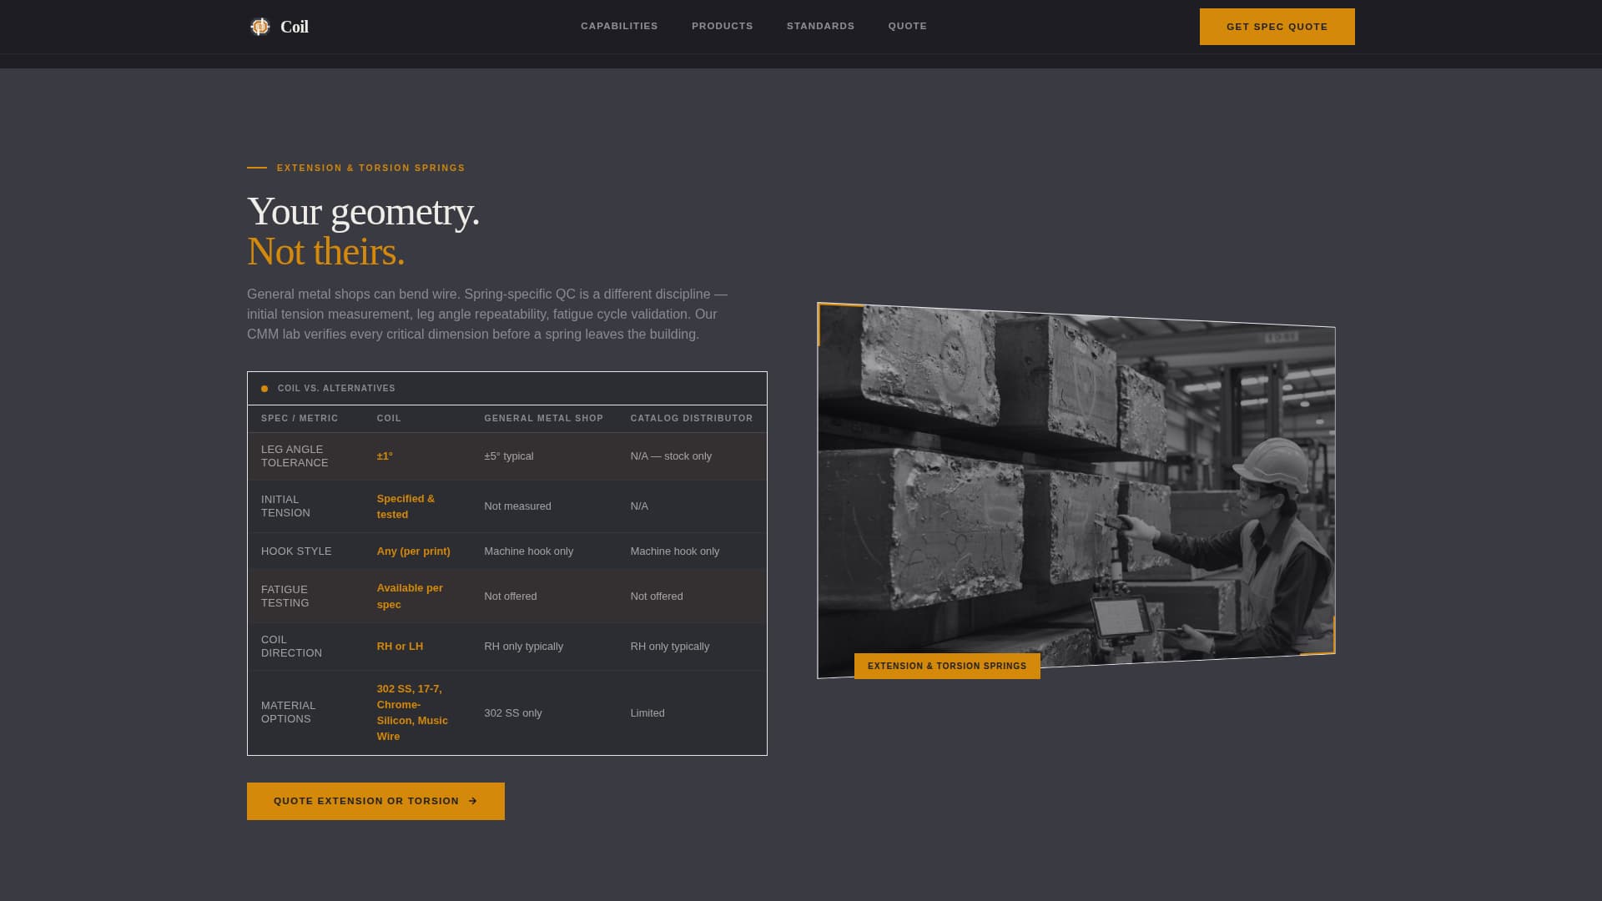Click the EXTENSION & TORSION SPRINGS image badge
The height and width of the screenshot is (901, 1602).
pos(946,666)
